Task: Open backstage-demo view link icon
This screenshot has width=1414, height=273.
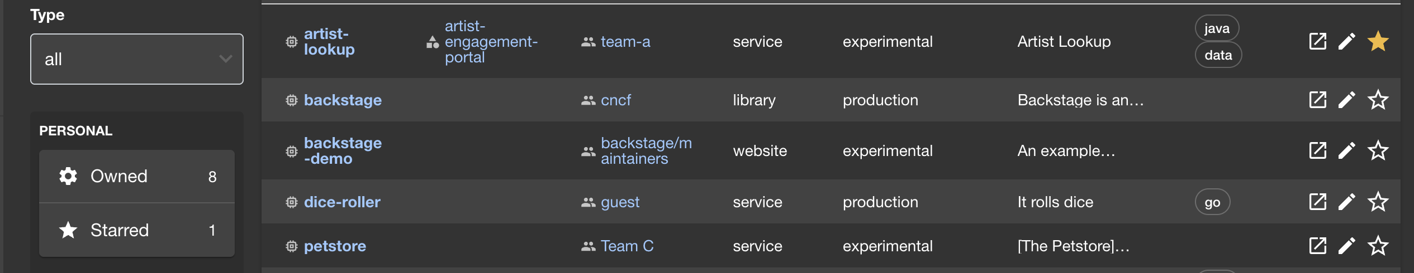Action: pyautogui.click(x=1317, y=150)
